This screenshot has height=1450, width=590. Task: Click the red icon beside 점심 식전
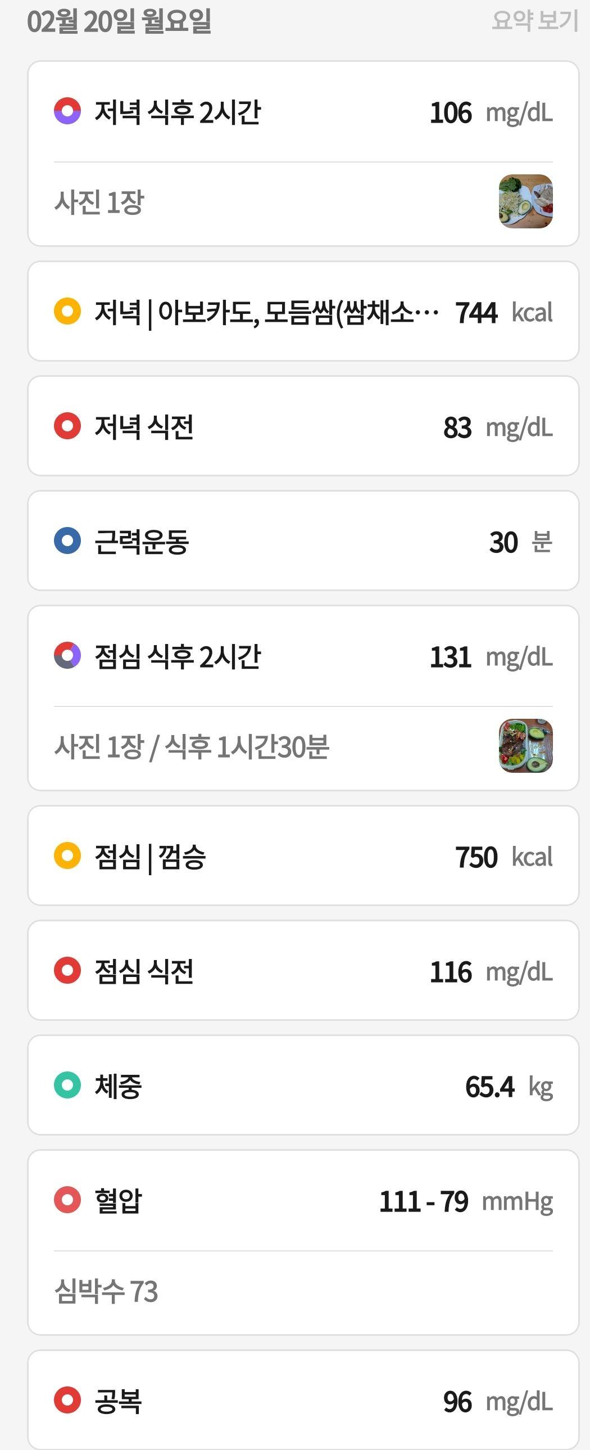(x=67, y=970)
